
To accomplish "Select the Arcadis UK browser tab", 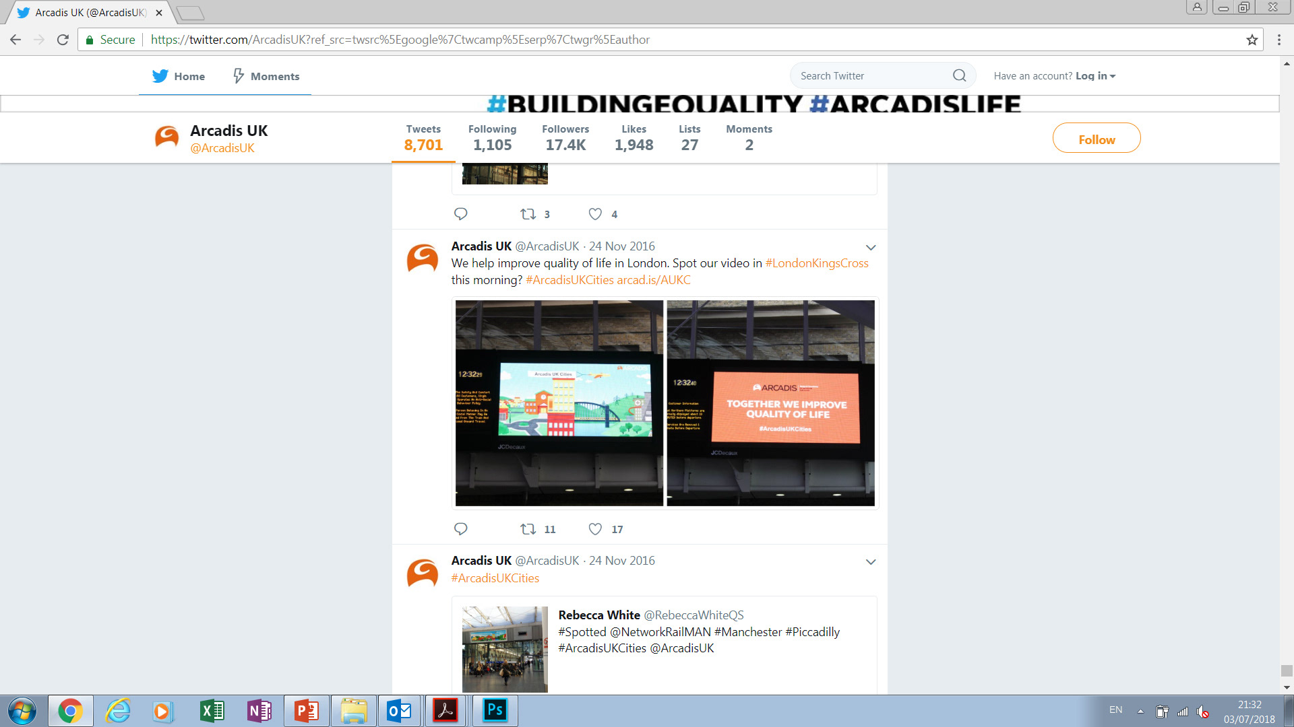I will click(x=90, y=13).
